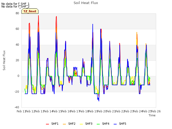Click the lowest blue SHF5 dip near Feb 19-20
The image size is (172, 129).
99,101
